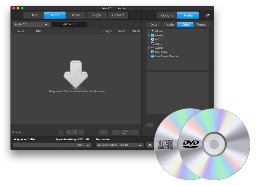This screenshot has width=258, height=186.
Task: Open the Media panel tab
Action: [x=188, y=15]
